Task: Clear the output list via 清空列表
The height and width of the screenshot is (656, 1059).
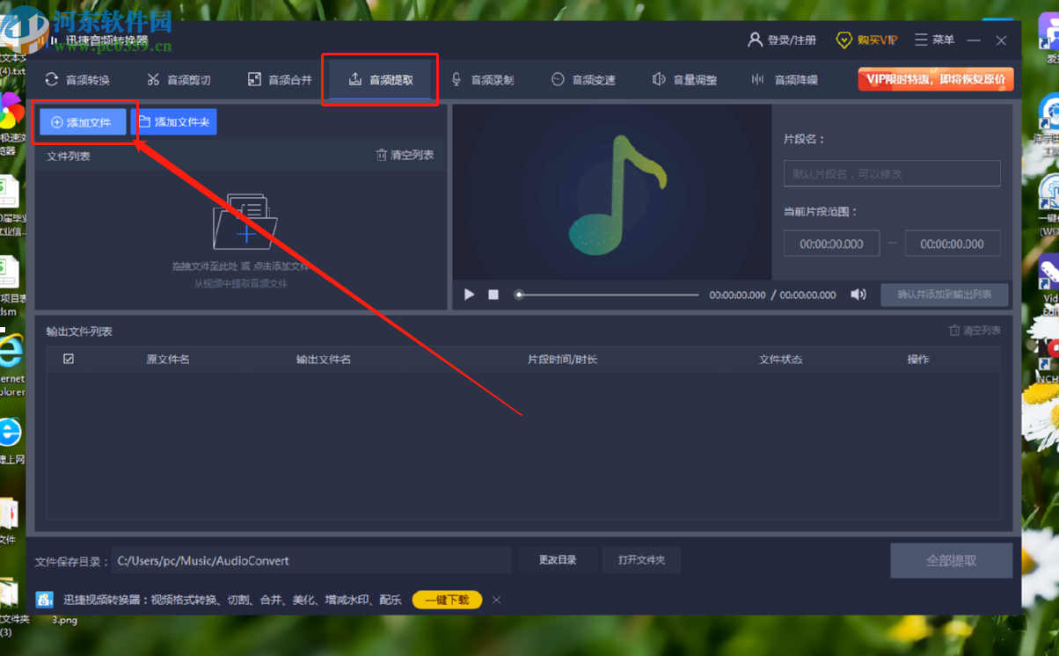Action: tap(975, 330)
